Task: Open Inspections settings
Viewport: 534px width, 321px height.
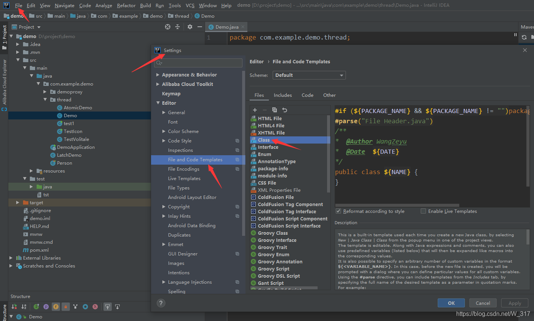Action: tap(180, 150)
